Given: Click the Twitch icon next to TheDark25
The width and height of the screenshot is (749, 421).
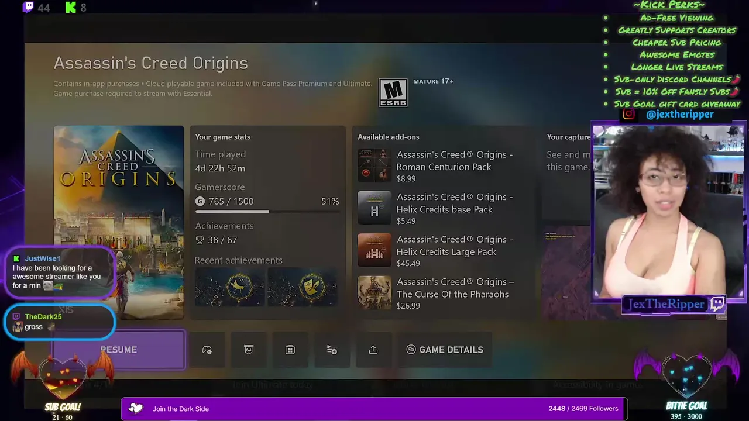Looking at the screenshot, I should point(16,316).
